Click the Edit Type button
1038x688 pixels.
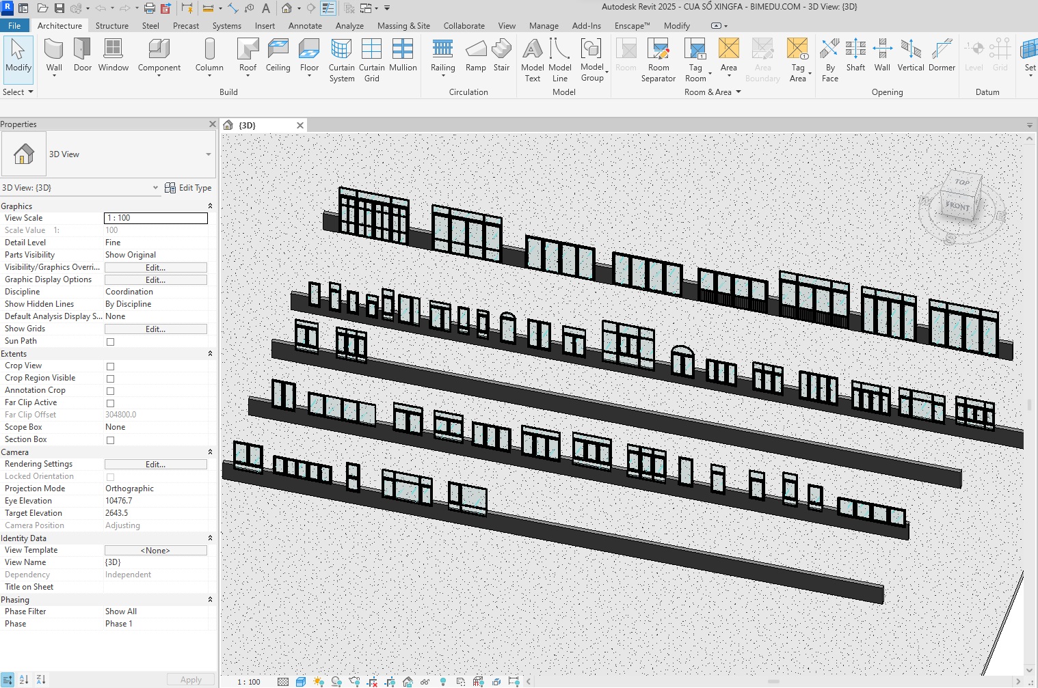click(x=189, y=188)
